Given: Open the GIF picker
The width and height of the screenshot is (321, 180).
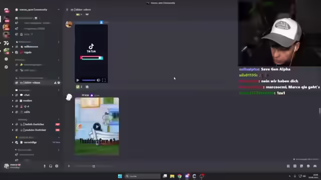Looking at the screenshot, I should (295, 166).
